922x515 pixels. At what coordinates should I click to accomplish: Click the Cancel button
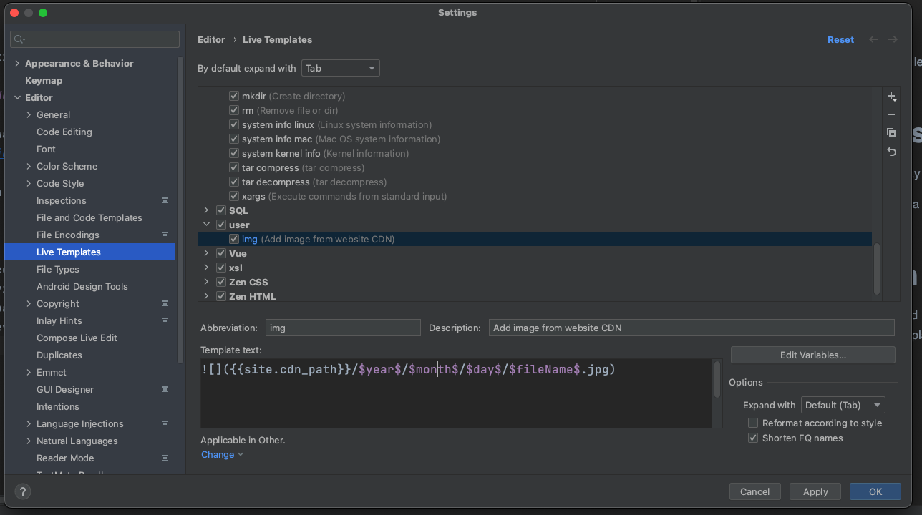[x=755, y=491]
